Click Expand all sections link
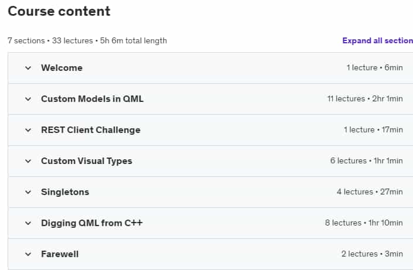Viewport: 413px width, 270px height. point(377,40)
